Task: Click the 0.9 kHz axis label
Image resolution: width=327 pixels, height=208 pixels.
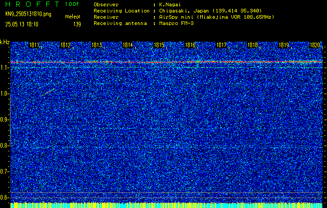Action: coord(4,120)
